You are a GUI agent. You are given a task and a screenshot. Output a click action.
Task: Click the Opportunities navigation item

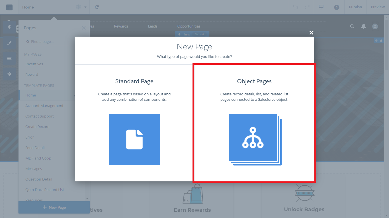pyautogui.click(x=189, y=26)
